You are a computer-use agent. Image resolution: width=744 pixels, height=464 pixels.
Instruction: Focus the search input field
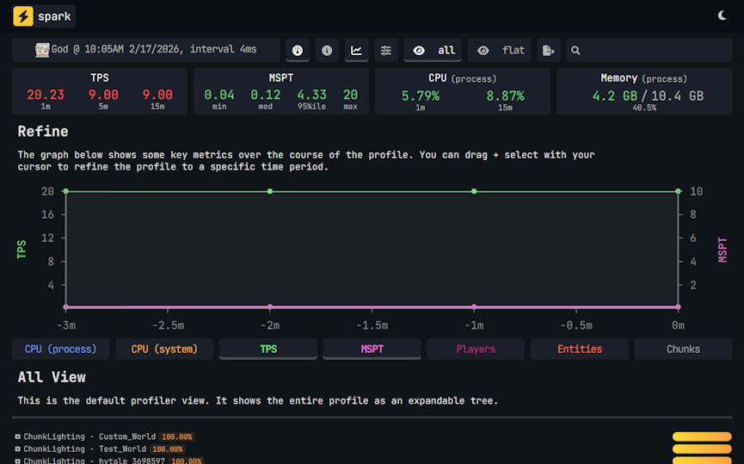tap(649, 50)
